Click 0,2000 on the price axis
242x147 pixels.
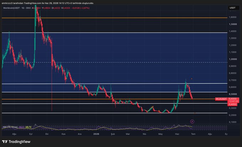(x=233, y=115)
